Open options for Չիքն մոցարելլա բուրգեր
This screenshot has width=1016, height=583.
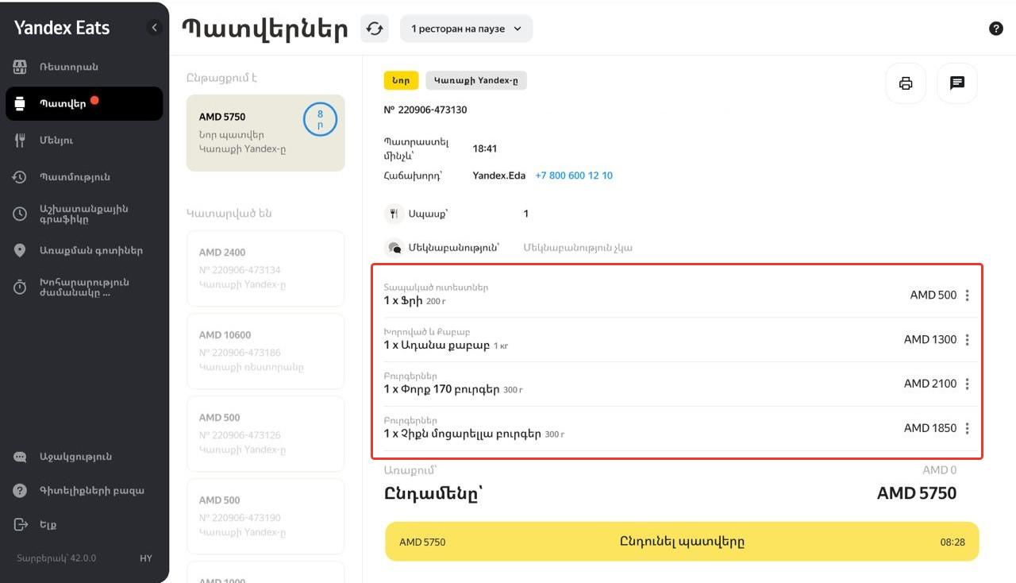[x=967, y=428]
